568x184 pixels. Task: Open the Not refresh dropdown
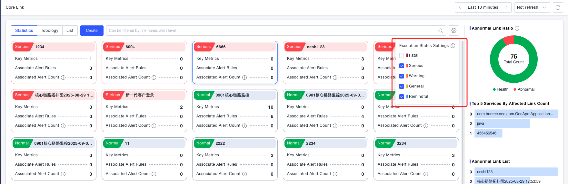tap(531, 7)
